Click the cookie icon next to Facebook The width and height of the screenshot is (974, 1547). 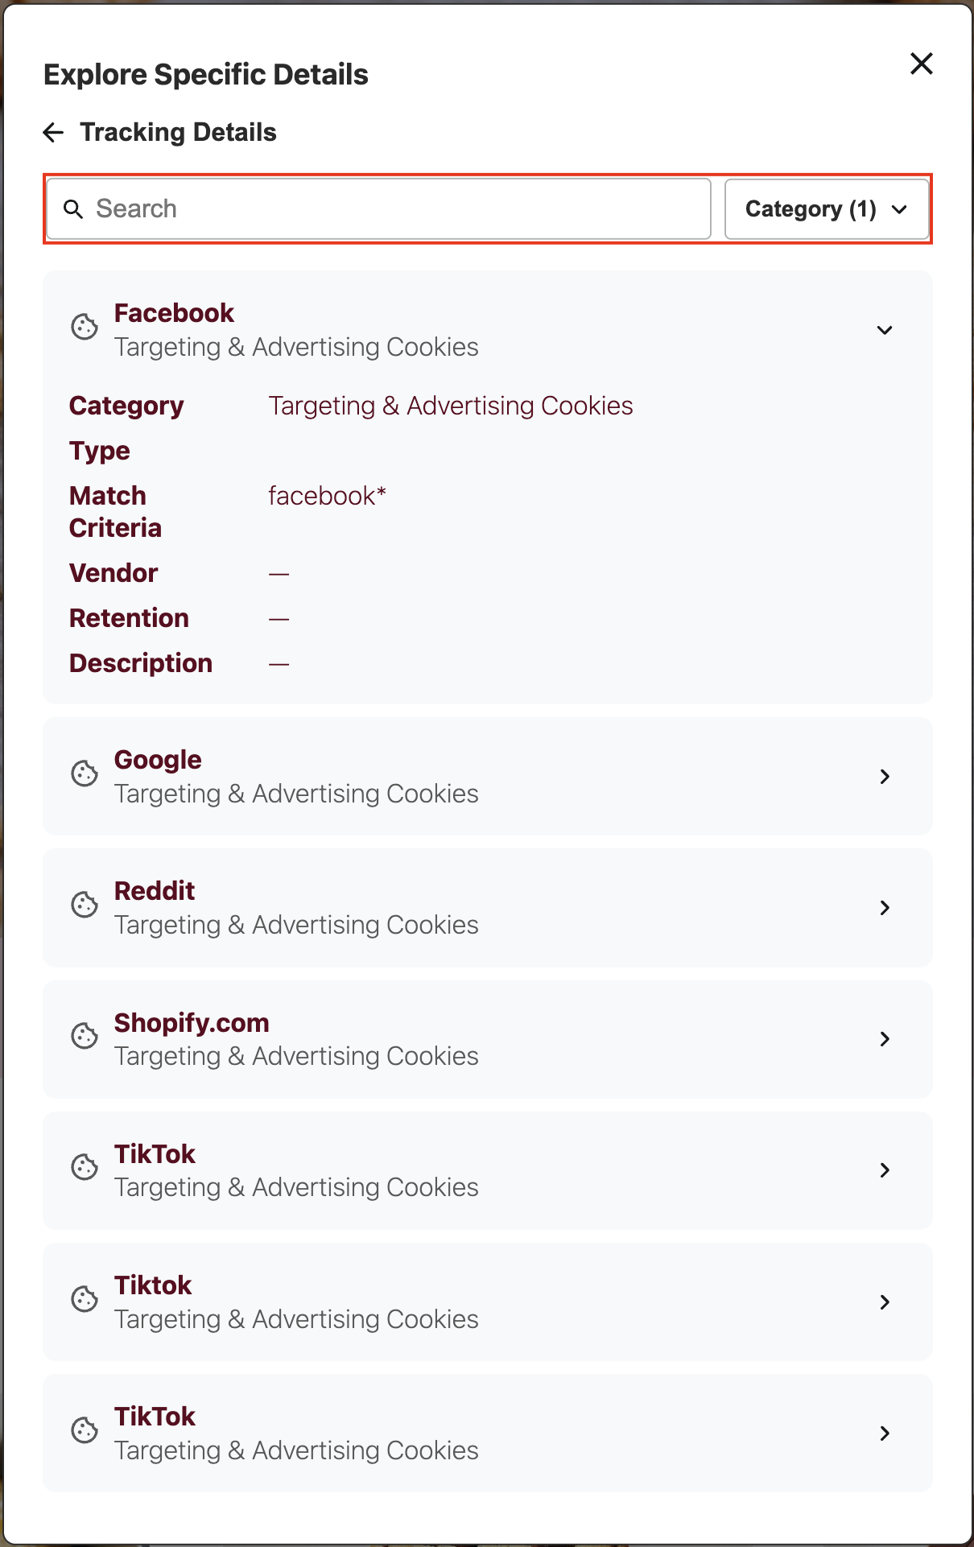pyautogui.click(x=85, y=328)
